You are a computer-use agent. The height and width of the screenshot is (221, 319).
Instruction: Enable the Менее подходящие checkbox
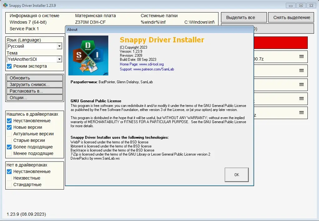9,153
